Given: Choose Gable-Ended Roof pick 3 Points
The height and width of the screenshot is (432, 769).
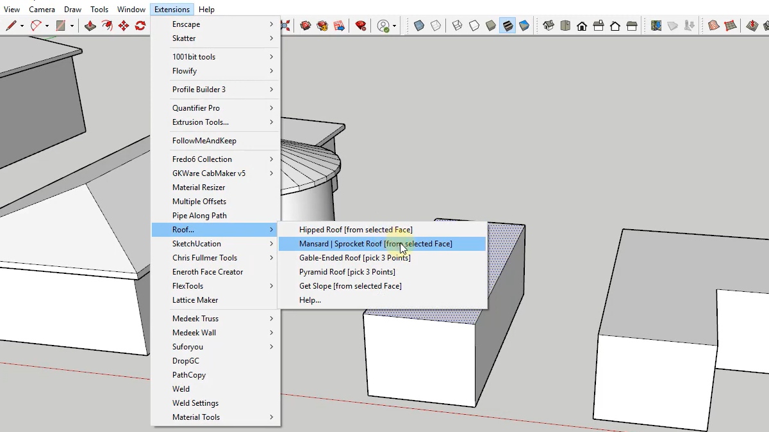Looking at the screenshot, I should (382, 258).
